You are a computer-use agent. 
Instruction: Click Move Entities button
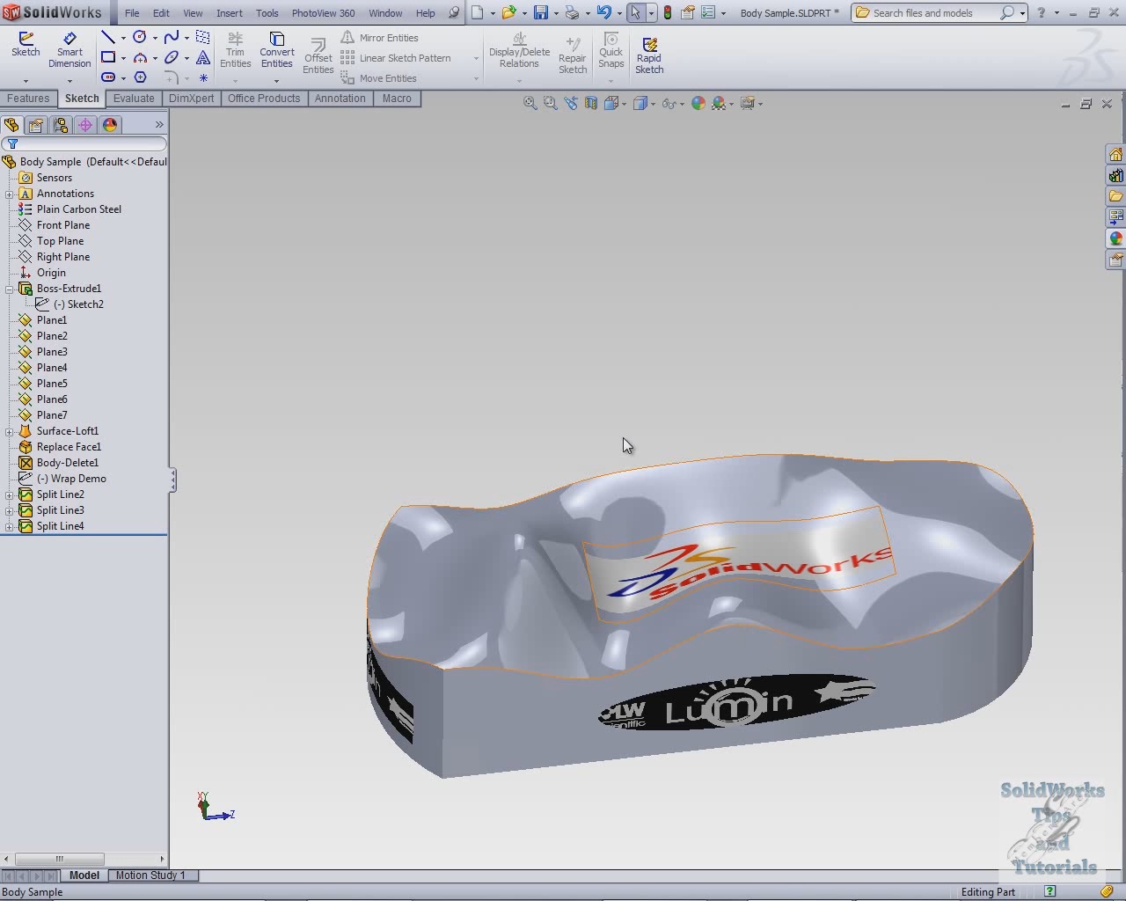click(378, 78)
